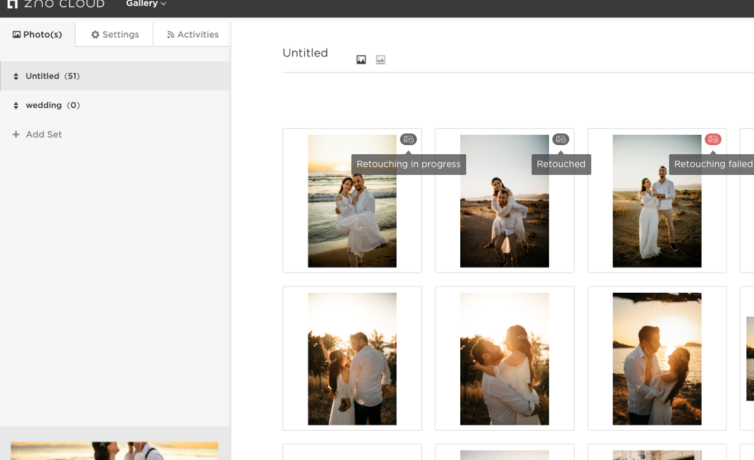The image size is (754, 460).
Task: Open the Gallery dropdown menu
Action: 146,4
